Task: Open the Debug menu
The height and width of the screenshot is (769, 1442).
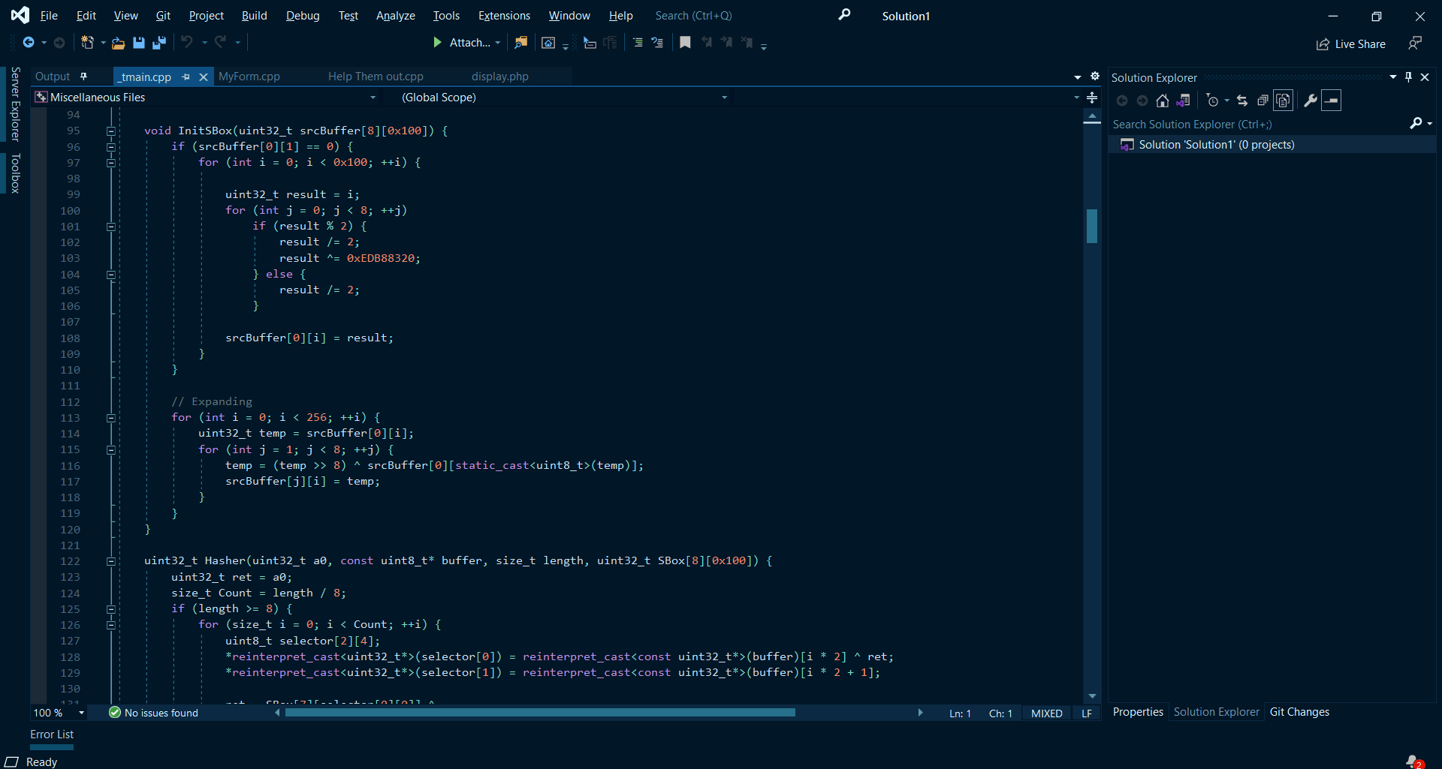Action: point(302,15)
